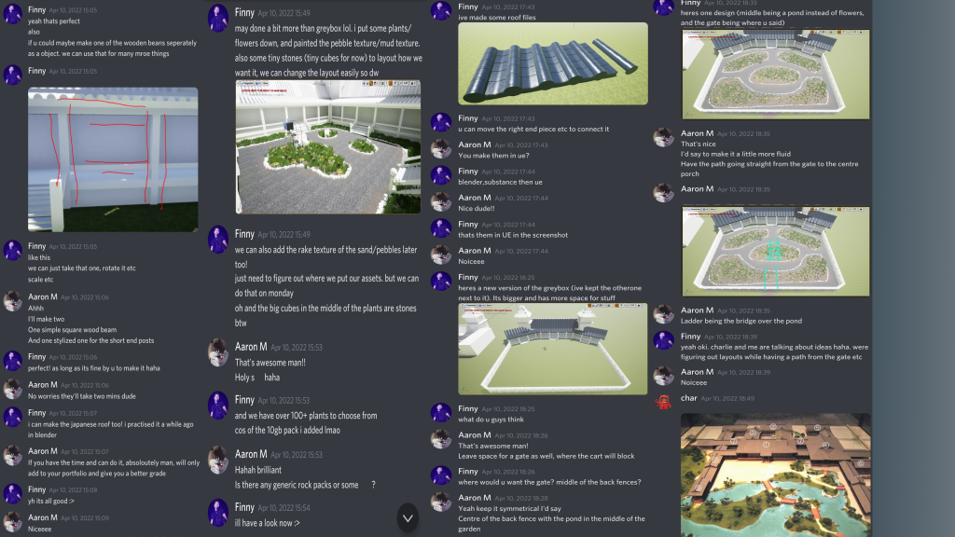Image resolution: width=955 pixels, height=537 pixels.
Task: Open the courtyard garden greybox screenshot
Action: coord(327,146)
